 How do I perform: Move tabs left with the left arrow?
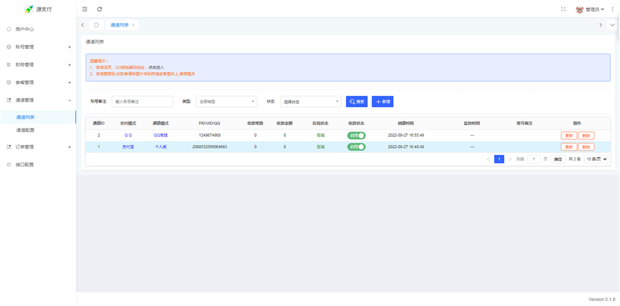pos(82,25)
